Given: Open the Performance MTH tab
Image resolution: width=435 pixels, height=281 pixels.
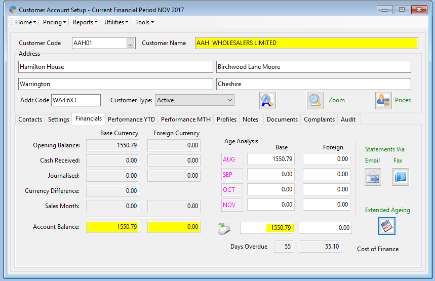Looking at the screenshot, I should point(185,119).
